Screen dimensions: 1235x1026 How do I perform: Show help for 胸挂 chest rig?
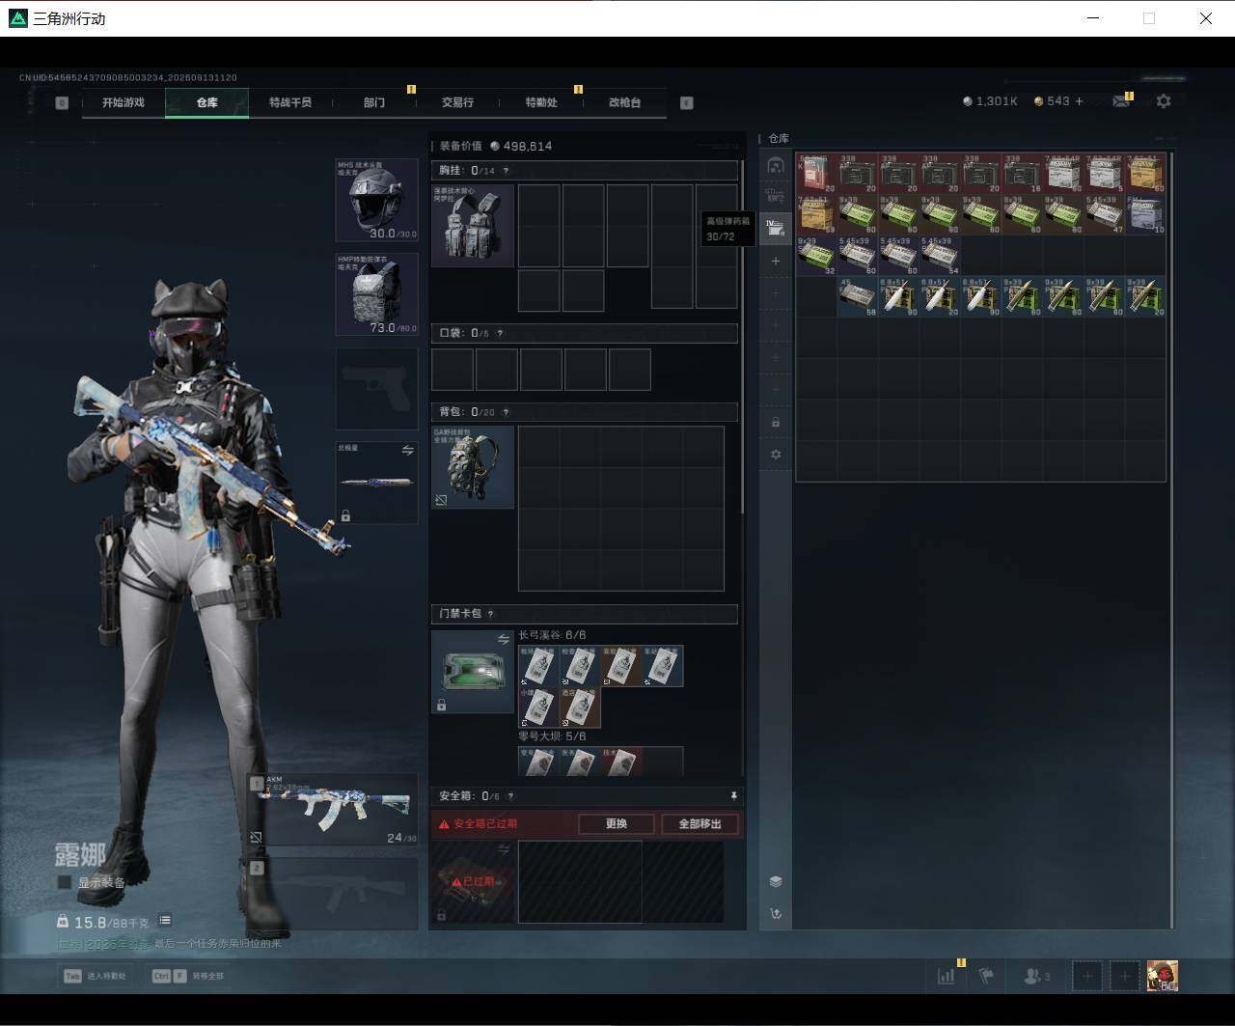click(x=506, y=171)
